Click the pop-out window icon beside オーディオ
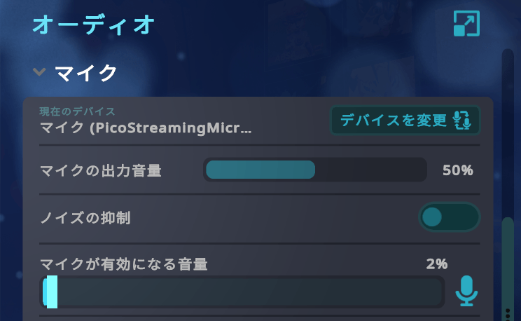 coord(466,24)
